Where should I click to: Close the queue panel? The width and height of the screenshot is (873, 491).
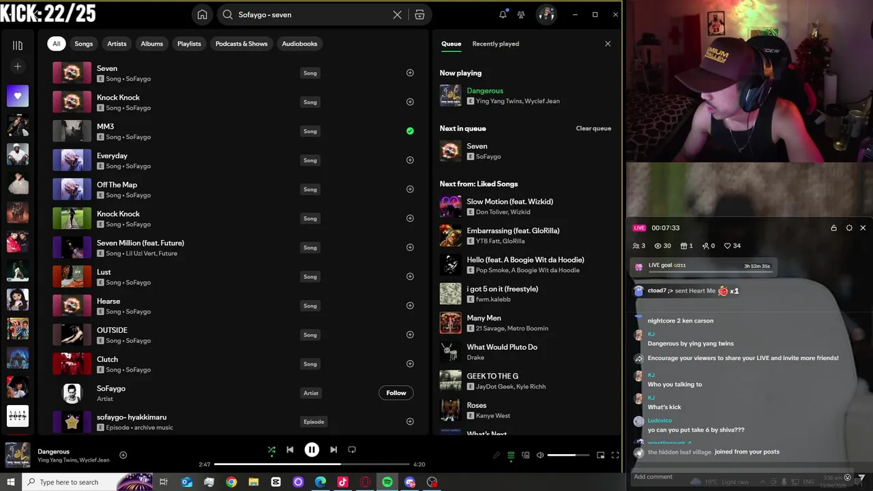(x=608, y=44)
